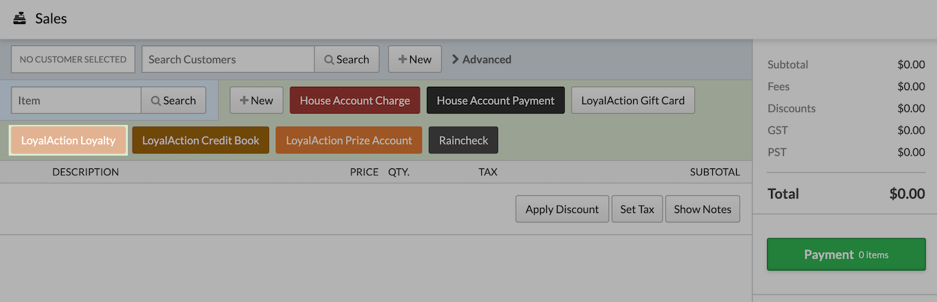The height and width of the screenshot is (302, 937).
Task: Click the Fees label in summary
Action: tap(778, 86)
